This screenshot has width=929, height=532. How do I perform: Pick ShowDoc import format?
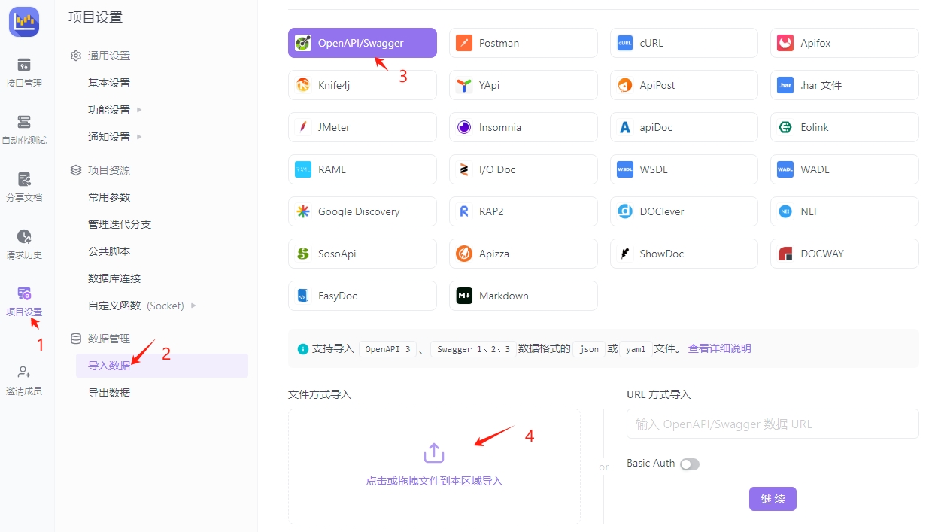coord(685,254)
